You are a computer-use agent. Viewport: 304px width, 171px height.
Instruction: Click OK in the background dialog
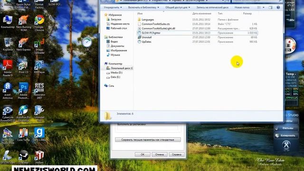(142, 154)
